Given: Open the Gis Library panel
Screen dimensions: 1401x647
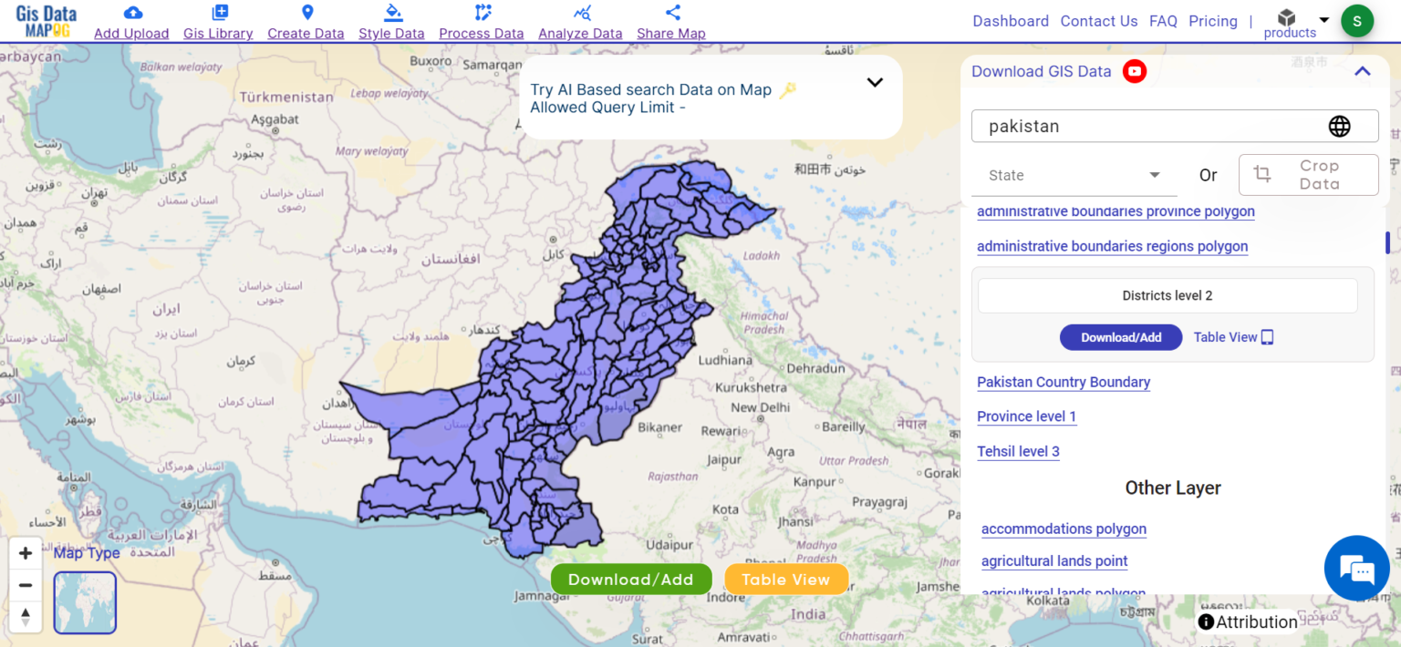Looking at the screenshot, I should click(x=218, y=23).
